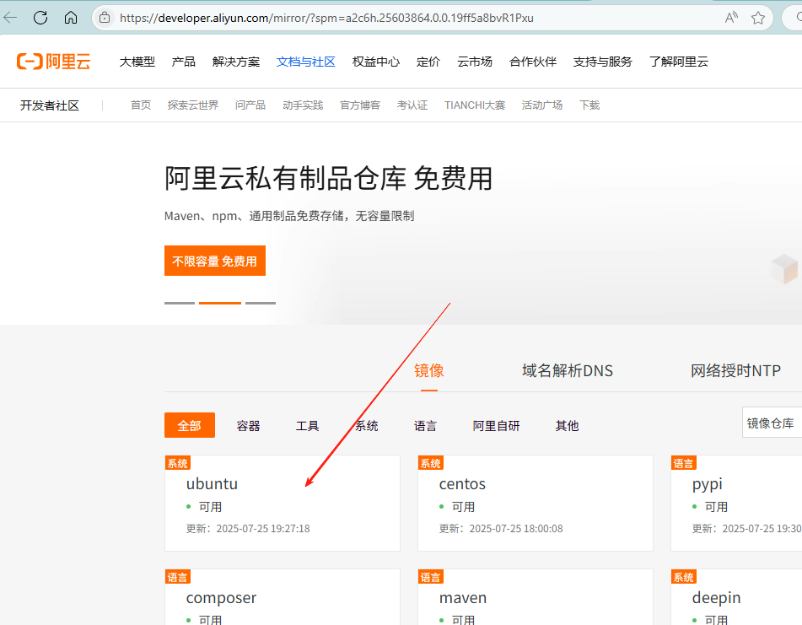Filter mirrors by 语言
Screen dimensions: 802x625
click(x=426, y=426)
